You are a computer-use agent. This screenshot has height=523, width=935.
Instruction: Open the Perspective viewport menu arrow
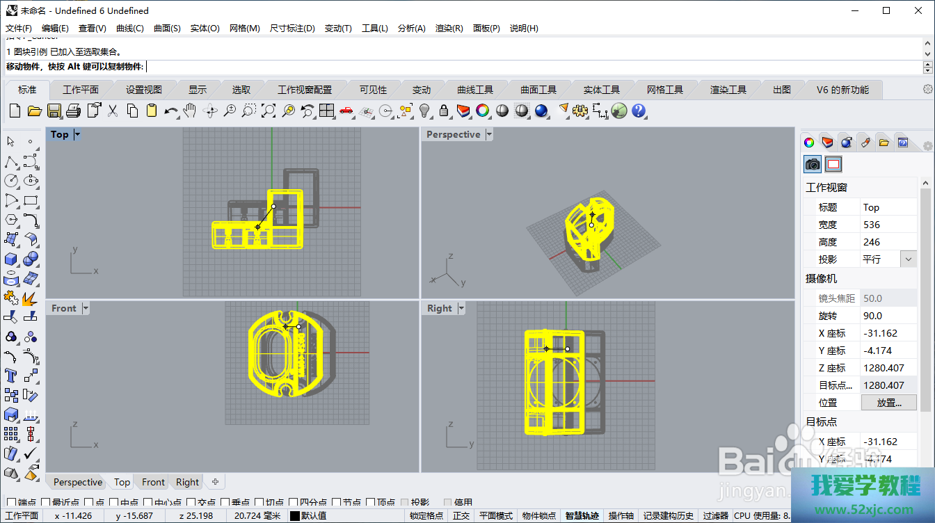[489, 134]
